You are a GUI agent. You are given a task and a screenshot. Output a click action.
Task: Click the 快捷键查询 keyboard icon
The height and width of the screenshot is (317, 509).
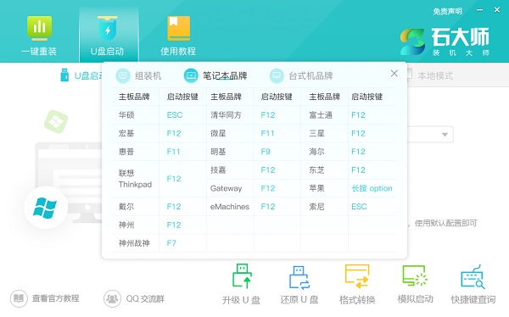[473, 276]
